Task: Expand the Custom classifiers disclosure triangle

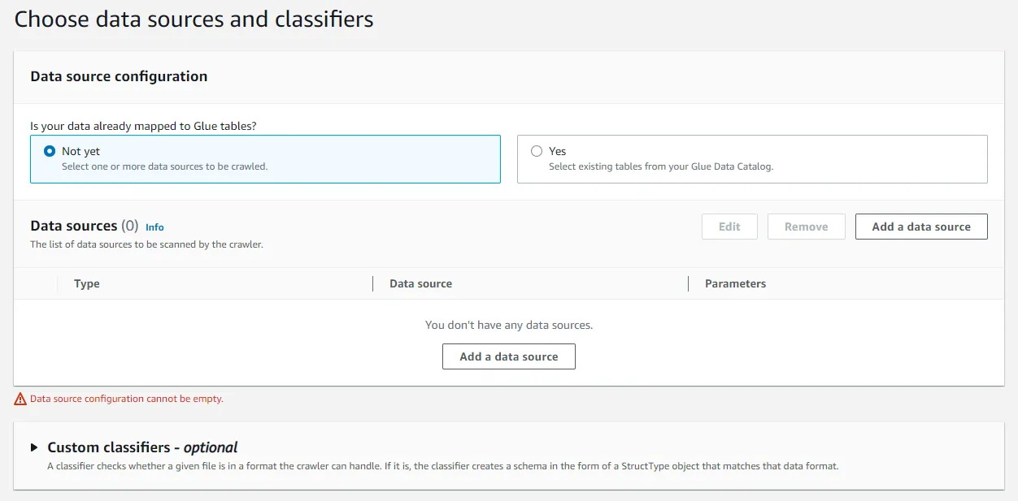Action: click(x=34, y=447)
